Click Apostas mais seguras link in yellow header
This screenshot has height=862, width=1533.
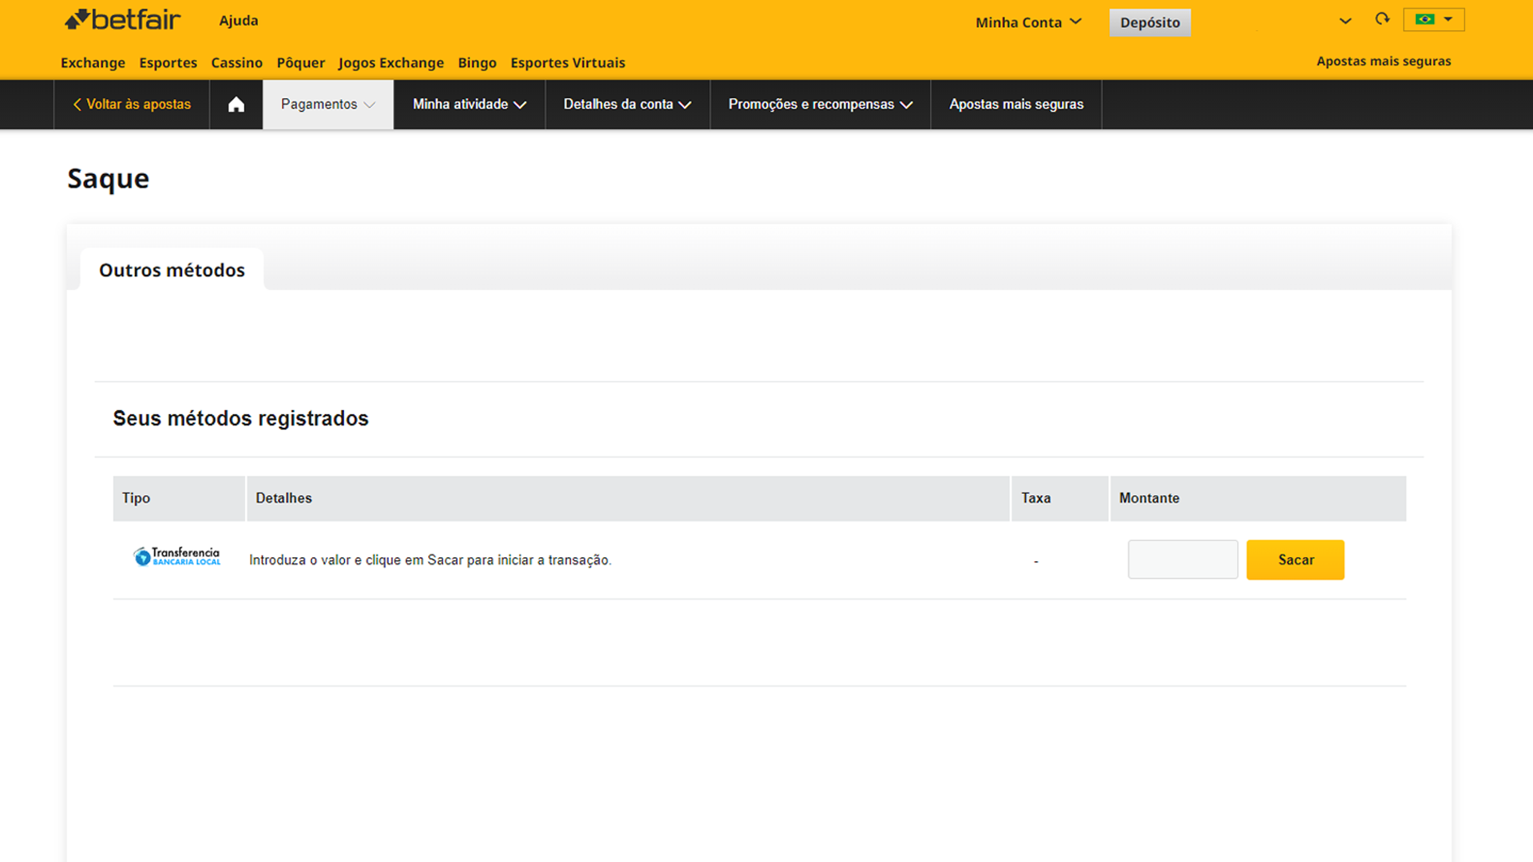[1384, 61]
